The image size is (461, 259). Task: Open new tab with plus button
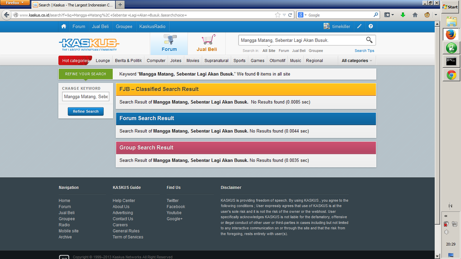120,5
